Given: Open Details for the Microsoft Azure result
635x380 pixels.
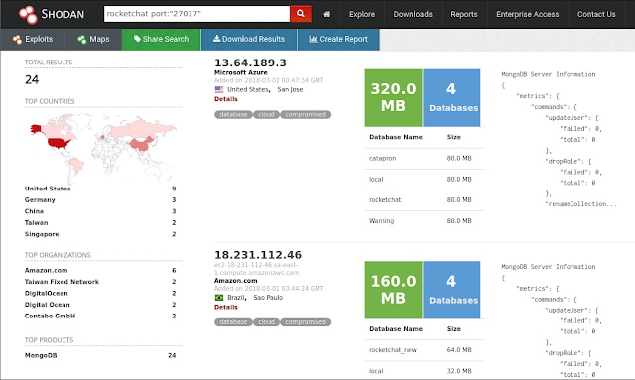Looking at the screenshot, I should coord(226,99).
